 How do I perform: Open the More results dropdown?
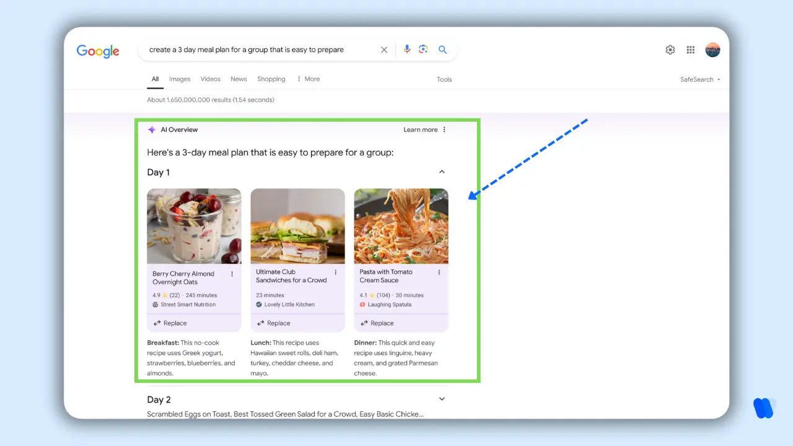[308, 79]
